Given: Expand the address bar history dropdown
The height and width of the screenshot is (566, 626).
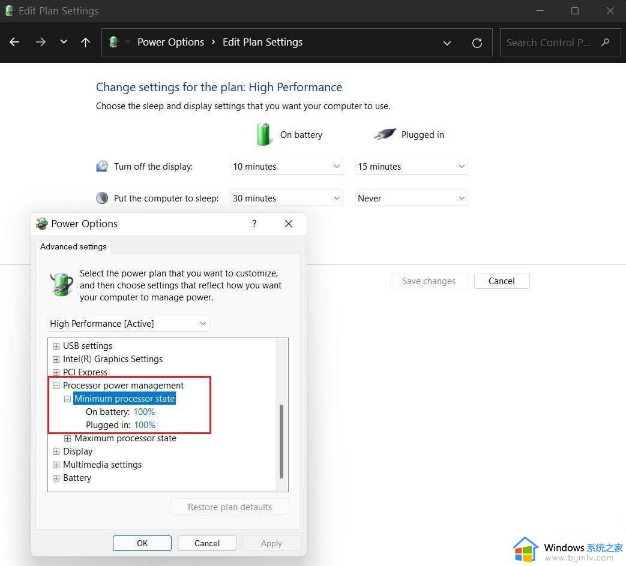Looking at the screenshot, I should pyautogui.click(x=447, y=43).
